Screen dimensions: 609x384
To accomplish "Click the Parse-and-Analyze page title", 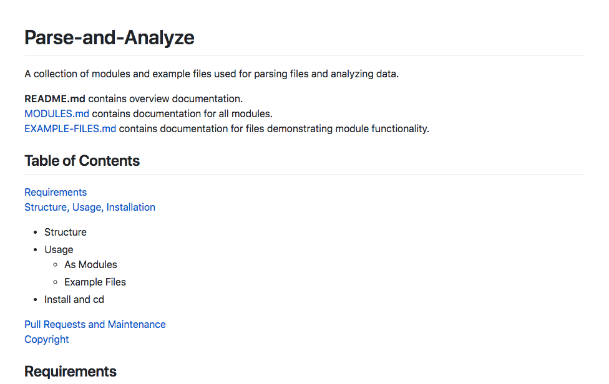I will (x=109, y=37).
